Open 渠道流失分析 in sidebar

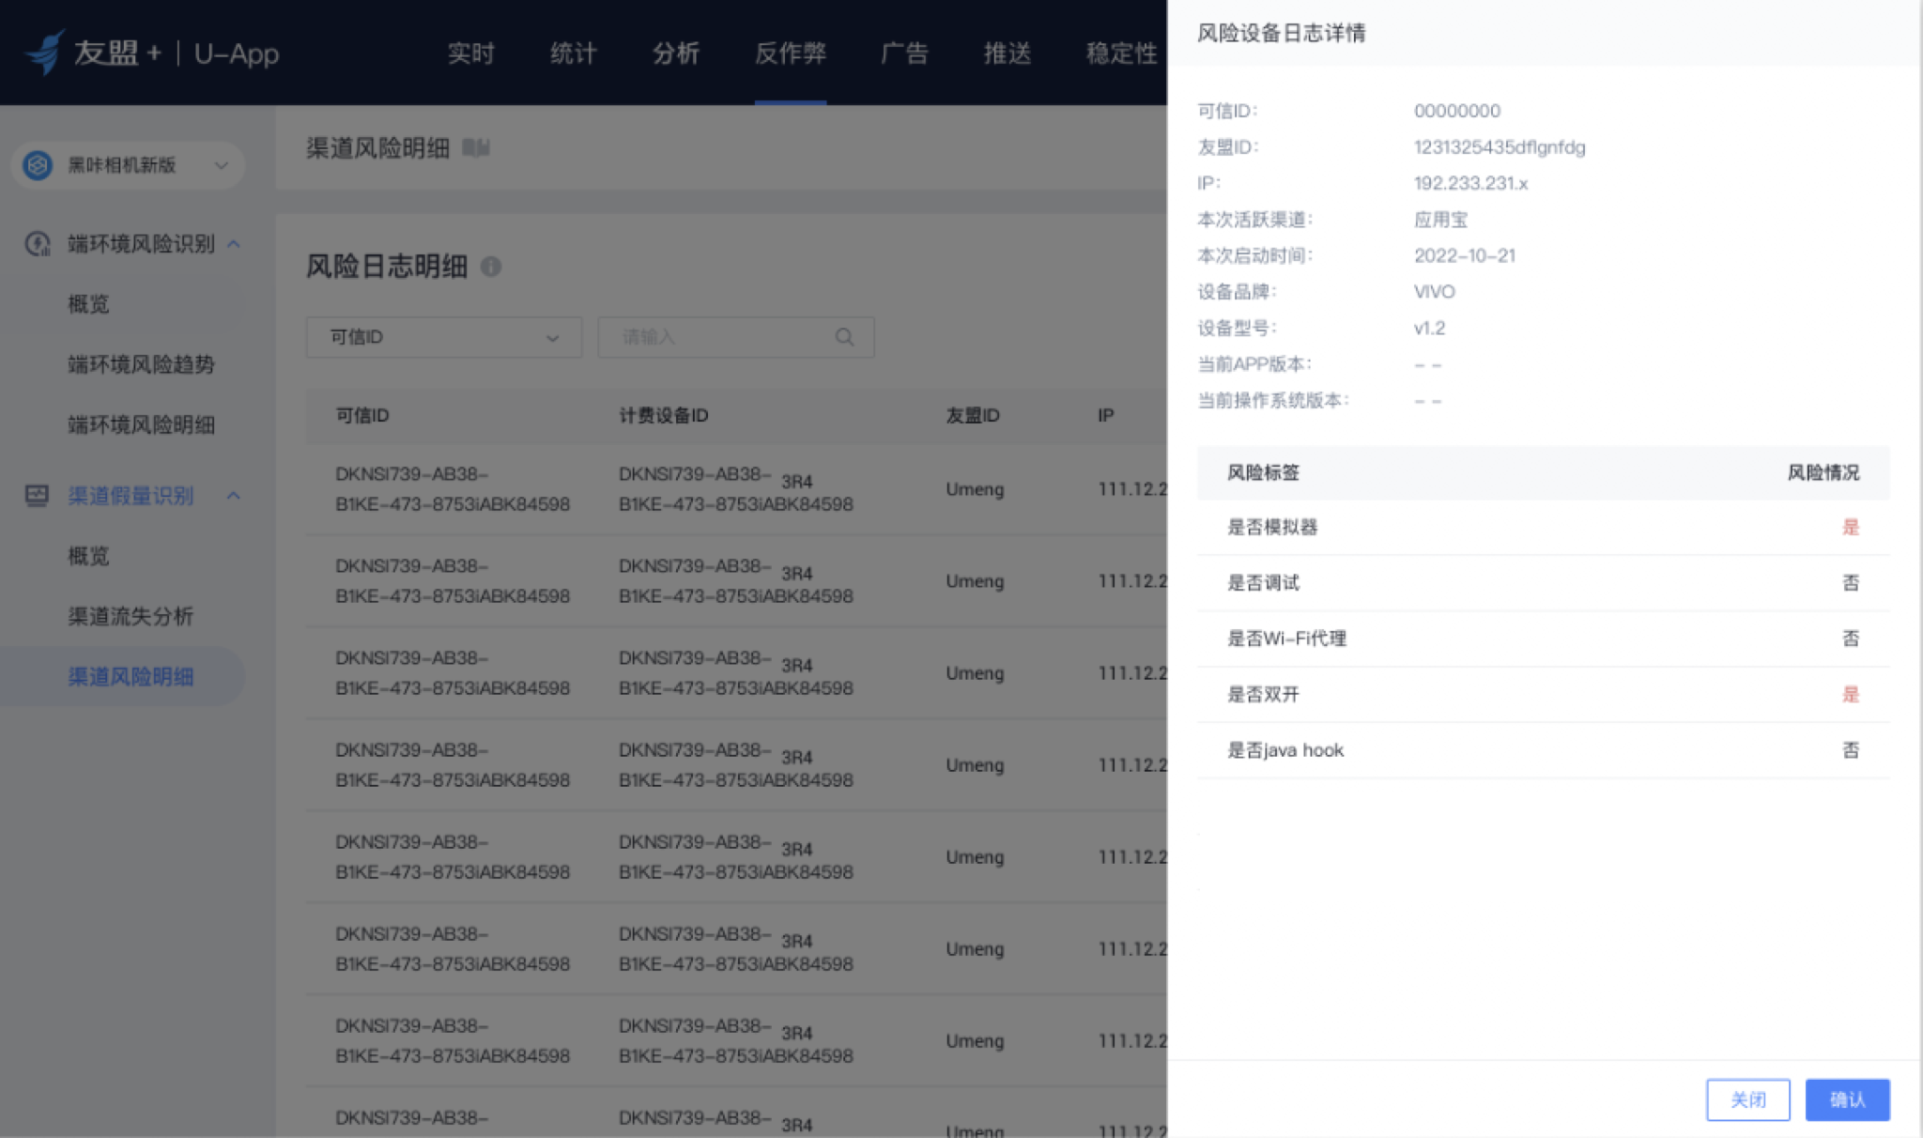(x=131, y=616)
